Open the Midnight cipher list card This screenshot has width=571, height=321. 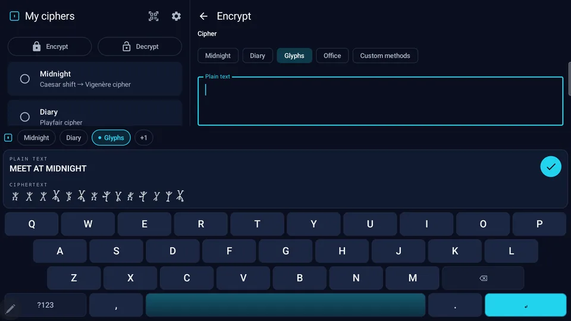pyautogui.click(x=95, y=79)
